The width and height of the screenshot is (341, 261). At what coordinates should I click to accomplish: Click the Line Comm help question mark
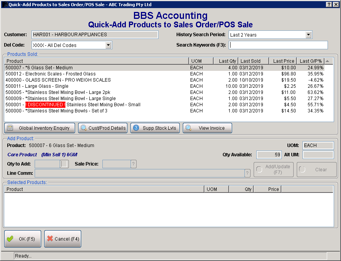point(247,173)
